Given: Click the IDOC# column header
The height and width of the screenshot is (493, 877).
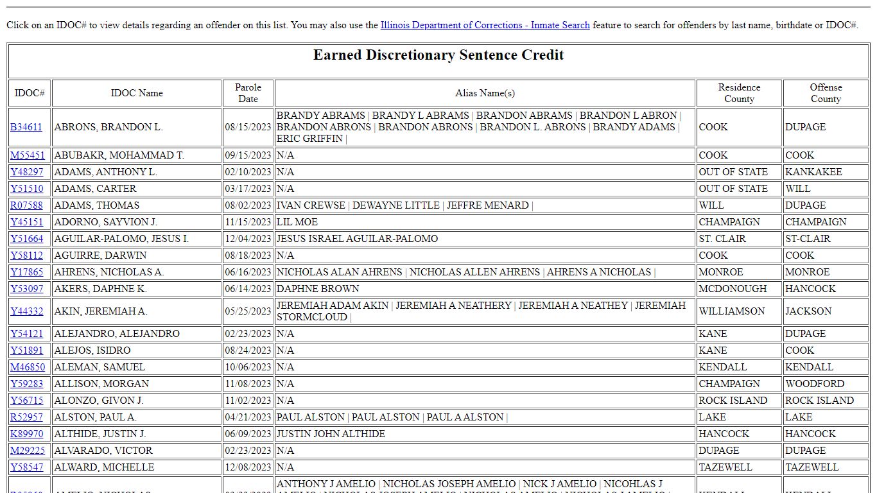Looking at the screenshot, I should click(x=30, y=93).
